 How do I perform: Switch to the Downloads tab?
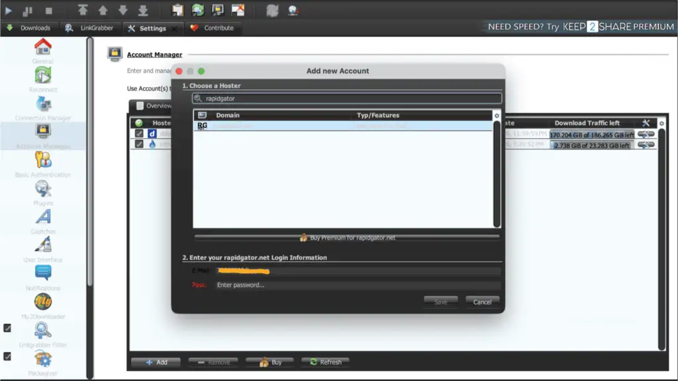[x=28, y=28]
